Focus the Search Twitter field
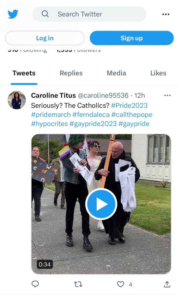Screen dimensions: 179x295 pyautogui.click(x=89, y=14)
